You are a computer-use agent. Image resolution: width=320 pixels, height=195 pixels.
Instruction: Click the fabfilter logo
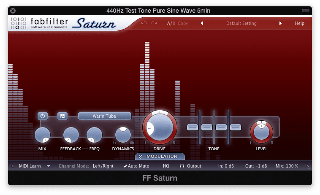point(40,23)
